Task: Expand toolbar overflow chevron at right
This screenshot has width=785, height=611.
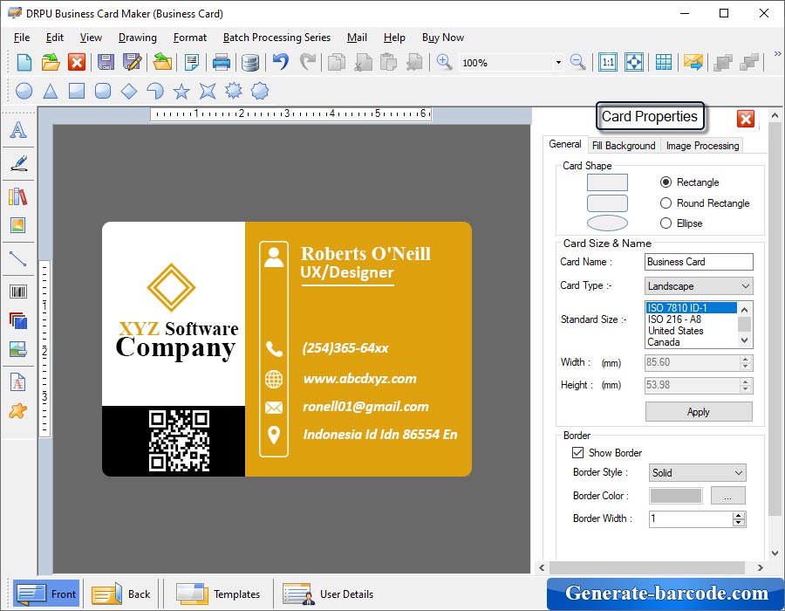Action: point(777,53)
